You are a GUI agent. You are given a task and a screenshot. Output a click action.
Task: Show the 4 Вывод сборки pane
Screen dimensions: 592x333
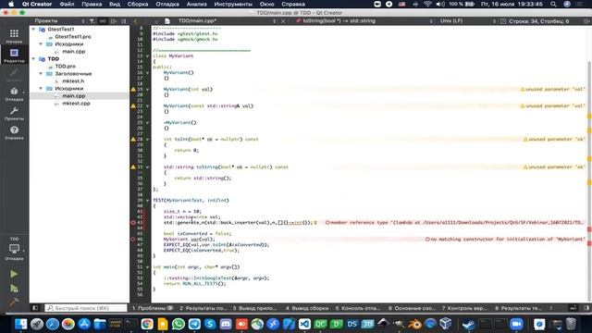pyautogui.click(x=307, y=308)
